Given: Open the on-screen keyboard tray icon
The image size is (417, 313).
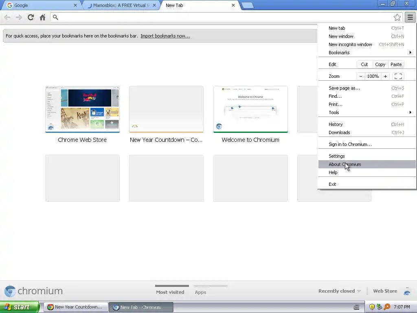Looking at the screenshot, I should tap(357, 307).
